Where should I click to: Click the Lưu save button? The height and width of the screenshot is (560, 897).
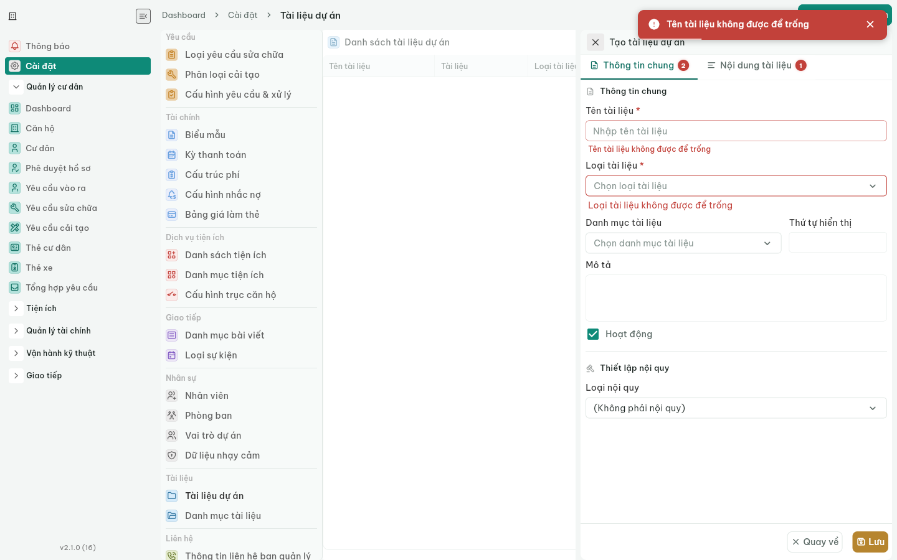coord(870,542)
